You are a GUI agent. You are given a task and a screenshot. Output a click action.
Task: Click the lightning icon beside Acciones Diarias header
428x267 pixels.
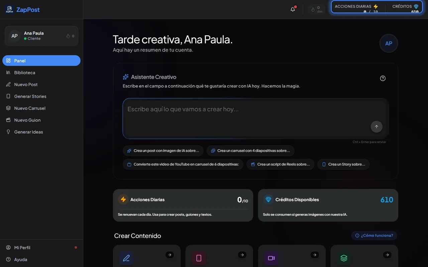tap(376, 6)
